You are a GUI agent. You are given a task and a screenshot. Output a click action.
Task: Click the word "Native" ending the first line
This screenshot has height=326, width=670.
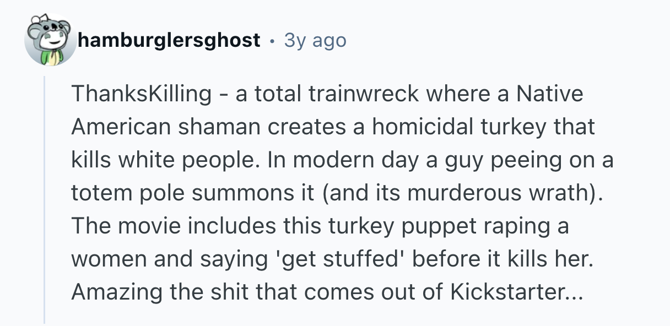[x=549, y=94]
